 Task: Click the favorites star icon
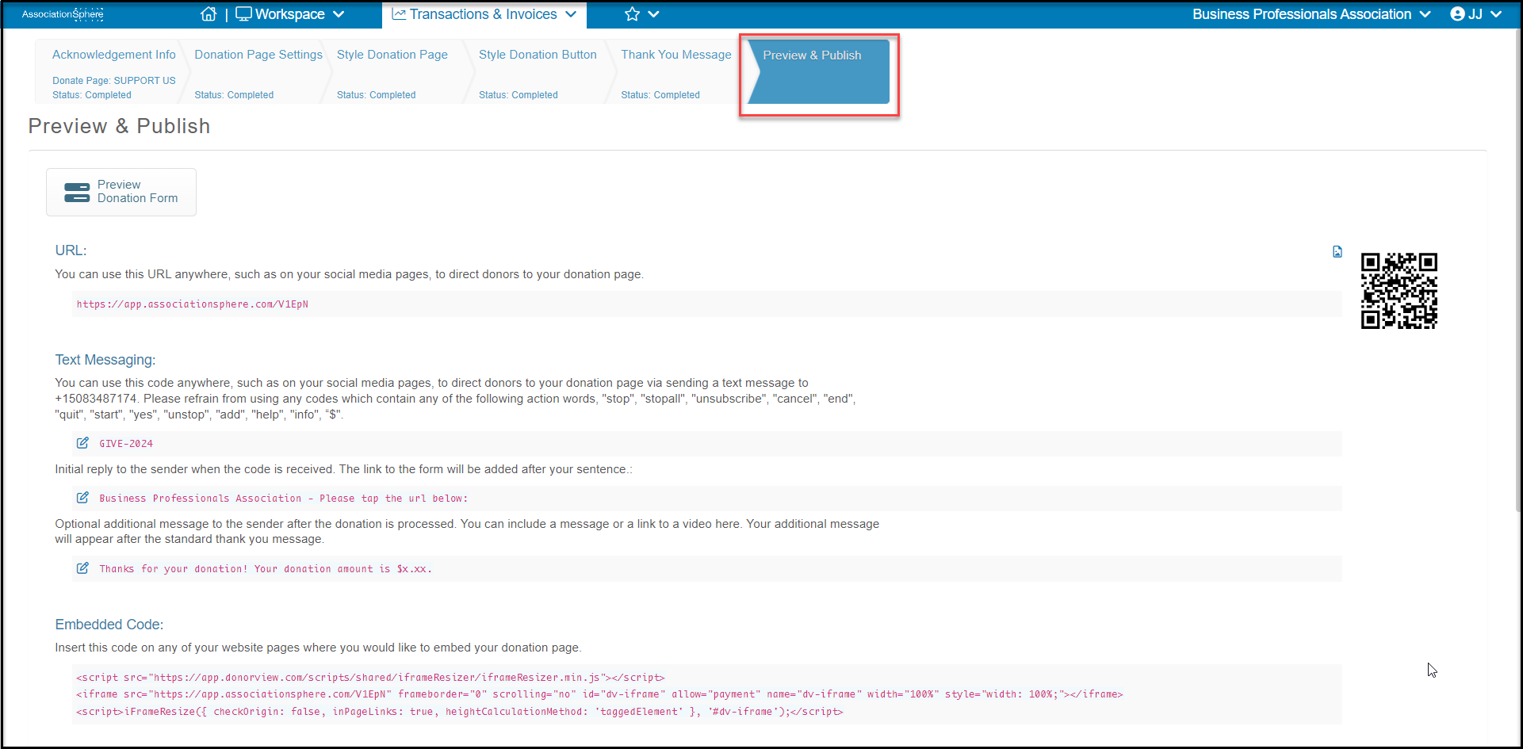[x=632, y=14]
